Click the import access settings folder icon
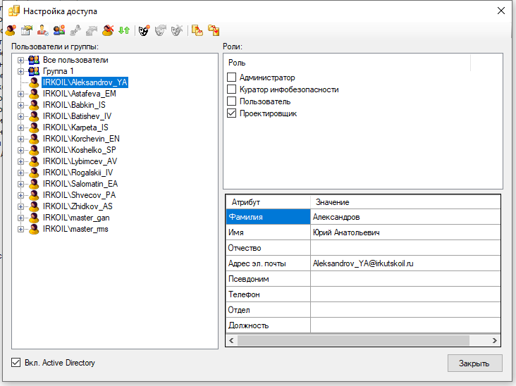 (x=214, y=30)
